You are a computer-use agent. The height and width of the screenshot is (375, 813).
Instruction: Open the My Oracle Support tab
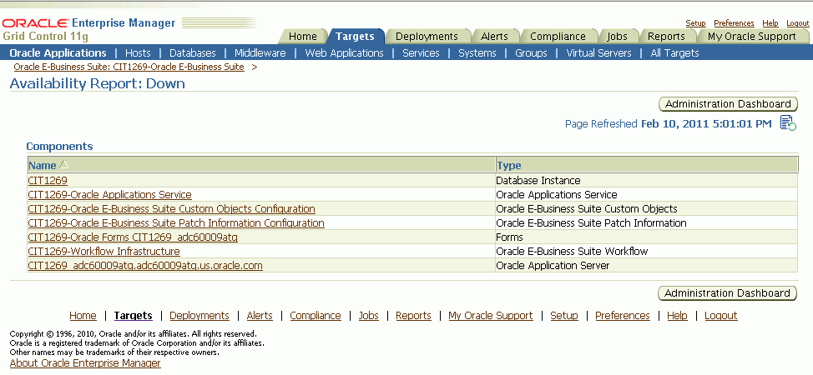(x=752, y=37)
